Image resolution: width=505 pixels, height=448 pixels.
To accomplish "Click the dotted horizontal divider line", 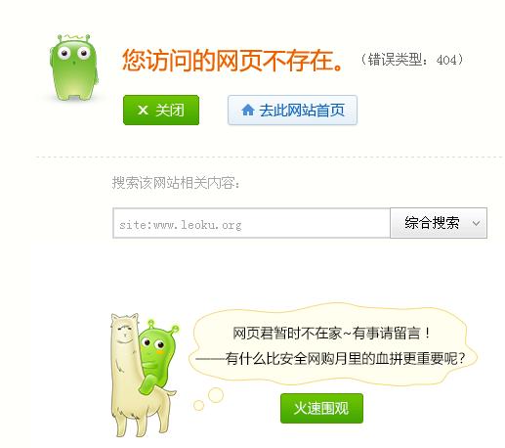I will pyautogui.click(x=269, y=157).
